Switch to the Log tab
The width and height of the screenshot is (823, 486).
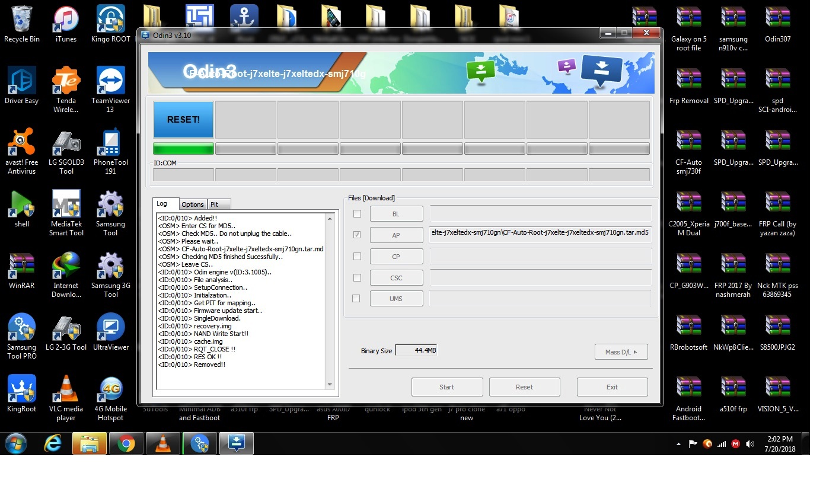[165, 203]
